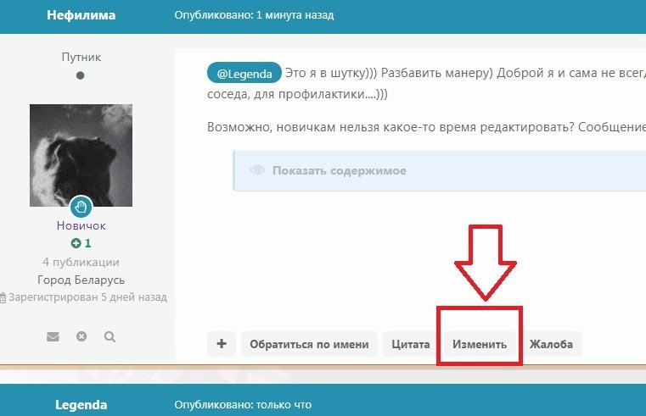
Task: Click the circled X ignore-user icon
Action: (x=81, y=336)
